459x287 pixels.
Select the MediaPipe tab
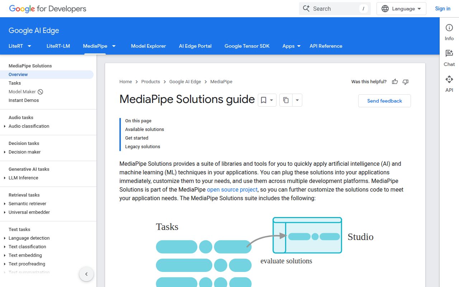click(x=95, y=46)
